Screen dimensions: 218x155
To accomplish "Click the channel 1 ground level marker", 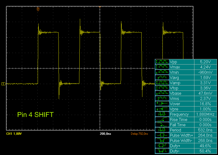I will pyautogui.click(x=3, y=84).
